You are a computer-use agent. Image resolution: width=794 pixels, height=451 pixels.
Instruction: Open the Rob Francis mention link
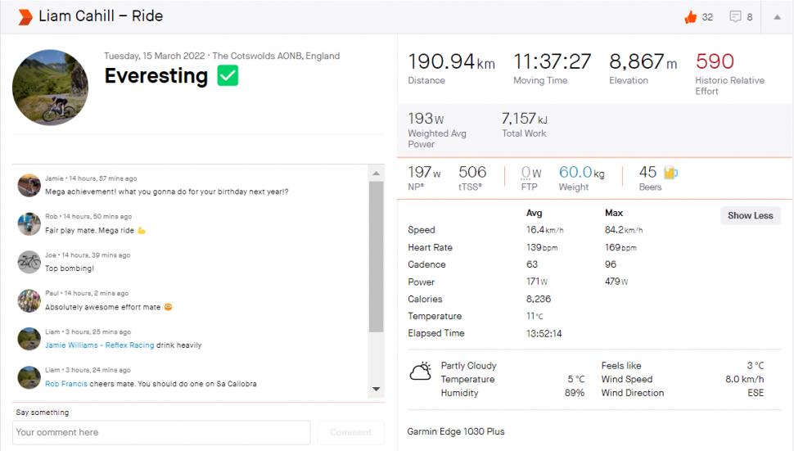[65, 384]
